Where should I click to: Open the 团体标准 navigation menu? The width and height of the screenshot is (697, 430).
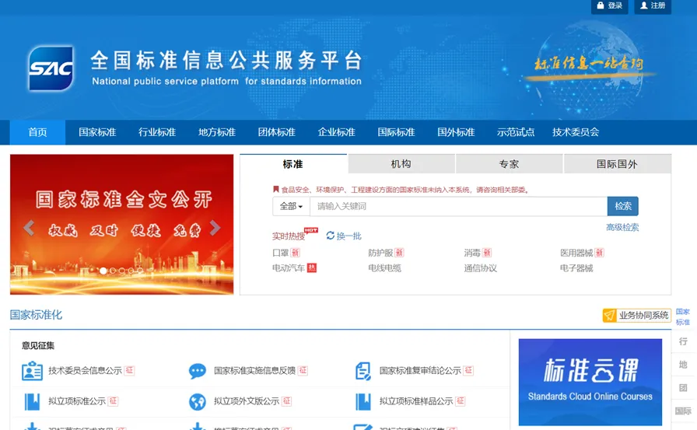[276, 132]
